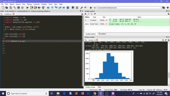The height and width of the screenshot is (96, 170).
Task: Start debugging the file
Action: (48, 8)
